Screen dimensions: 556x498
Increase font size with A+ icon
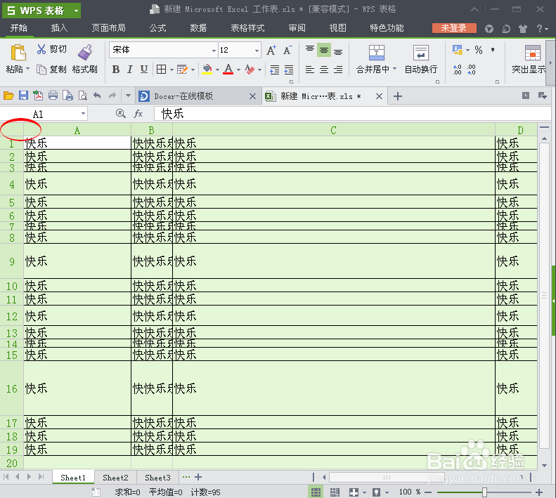coord(271,50)
